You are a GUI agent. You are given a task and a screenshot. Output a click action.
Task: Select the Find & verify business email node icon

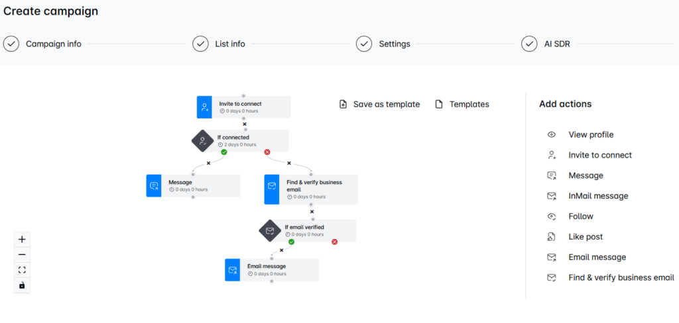point(271,189)
